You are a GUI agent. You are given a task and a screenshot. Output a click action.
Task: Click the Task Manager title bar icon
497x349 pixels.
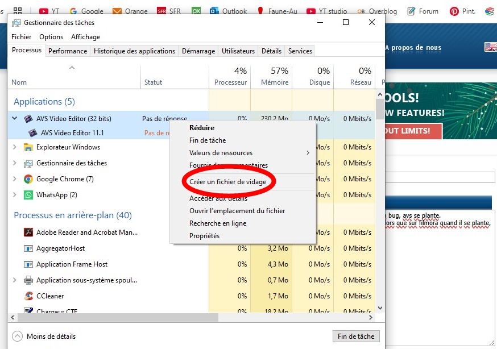(16, 23)
